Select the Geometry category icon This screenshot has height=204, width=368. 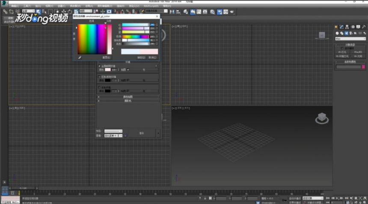coord(337,33)
